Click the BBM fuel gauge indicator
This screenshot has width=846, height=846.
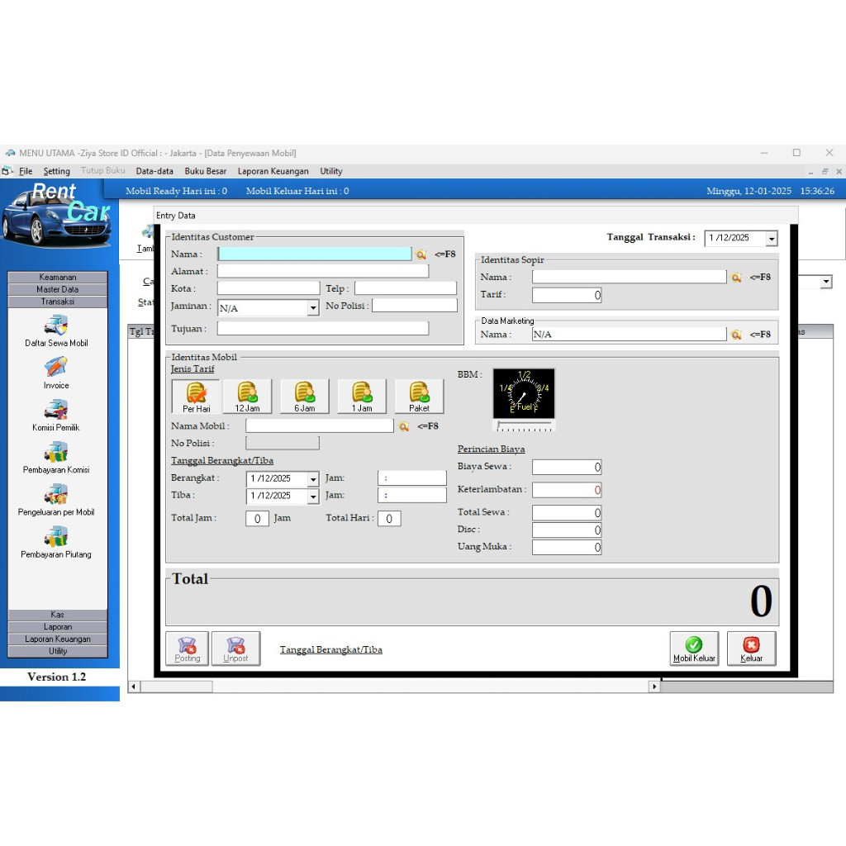[x=524, y=393]
